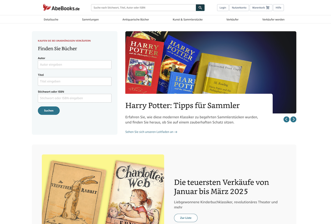
Task: Open Kunst & Sammlerstücke menu
Action: click(x=188, y=20)
